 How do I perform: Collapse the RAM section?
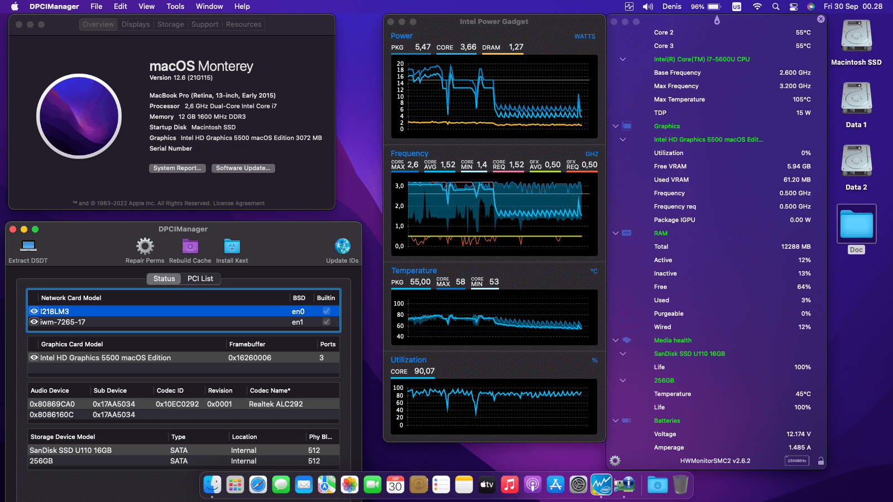[x=616, y=233]
